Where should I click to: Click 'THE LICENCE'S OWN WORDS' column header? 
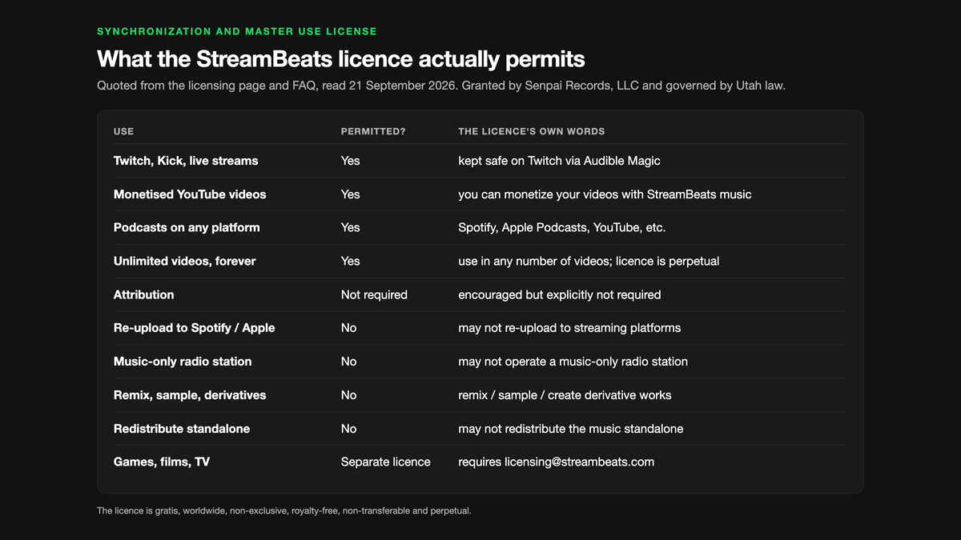532,131
